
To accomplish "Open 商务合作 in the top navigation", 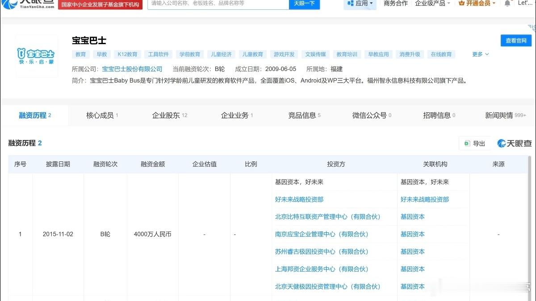I will pyautogui.click(x=396, y=3).
